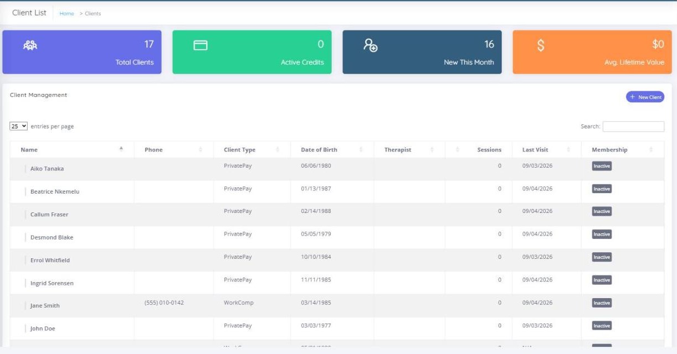The width and height of the screenshot is (677, 354).
Task: Click phone number (555) 010-0142
Action: (164, 303)
